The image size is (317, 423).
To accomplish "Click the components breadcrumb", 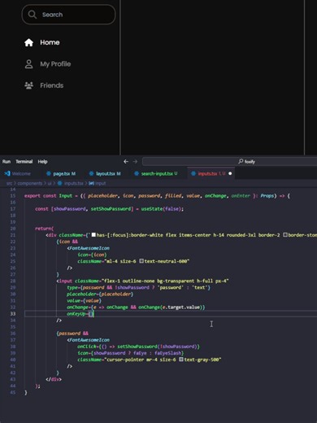I will click(30, 184).
